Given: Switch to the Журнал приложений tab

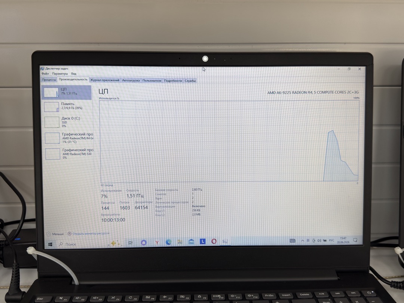Looking at the screenshot, I should (105, 80).
